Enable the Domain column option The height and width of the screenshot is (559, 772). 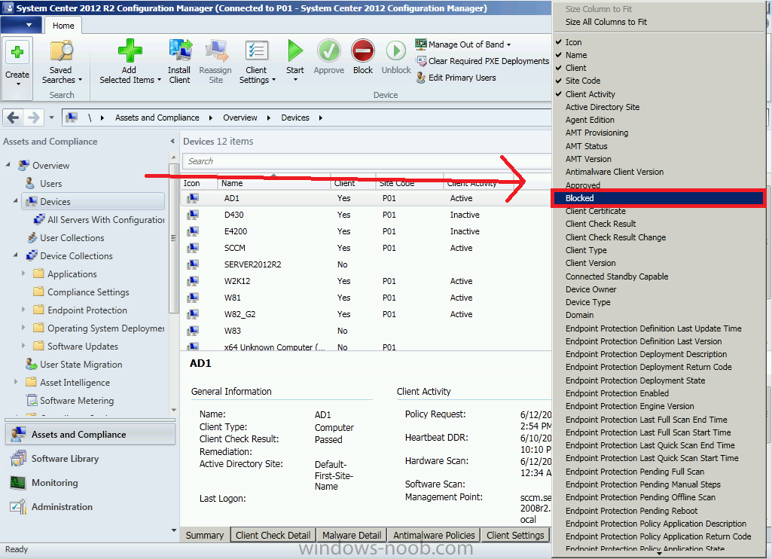pos(579,315)
